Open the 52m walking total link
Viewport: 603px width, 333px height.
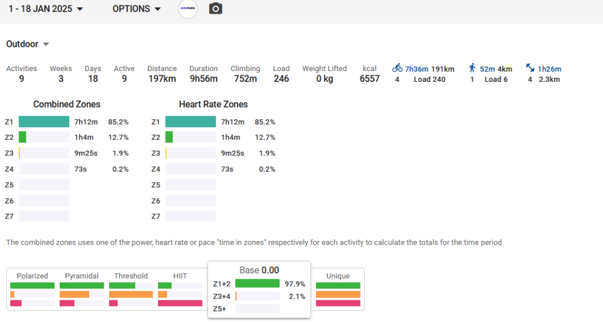pyautogui.click(x=487, y=69)
